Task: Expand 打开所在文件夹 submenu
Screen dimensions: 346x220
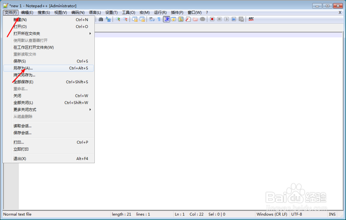Action: click(x=48, y=34)
